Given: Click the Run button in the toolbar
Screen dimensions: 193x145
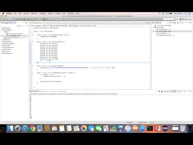Looking at the screenshot, I should (x=21, y=19).
